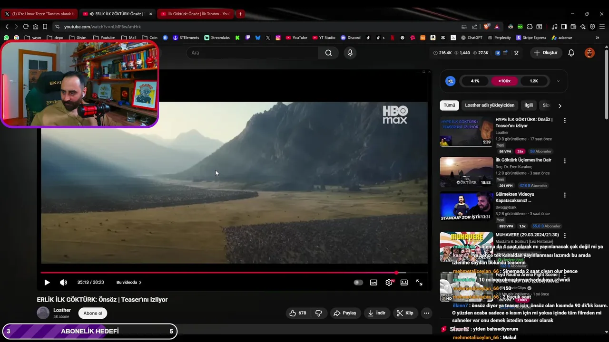The height and width of the screenshot is (342, 609).
Task: Select 'Loather adlı yükleyiciden' filter chip
Action: point(490,105)
